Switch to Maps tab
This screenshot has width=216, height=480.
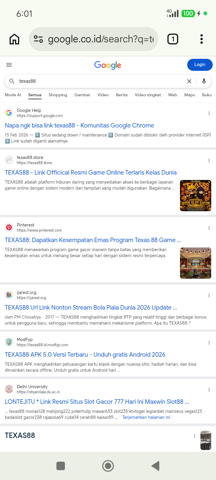(190, 95)
